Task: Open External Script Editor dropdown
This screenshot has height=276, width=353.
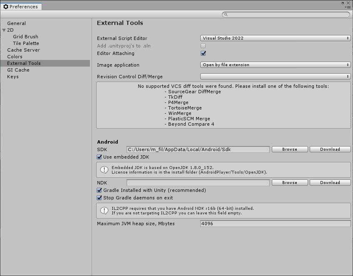Action: (275, 38)
